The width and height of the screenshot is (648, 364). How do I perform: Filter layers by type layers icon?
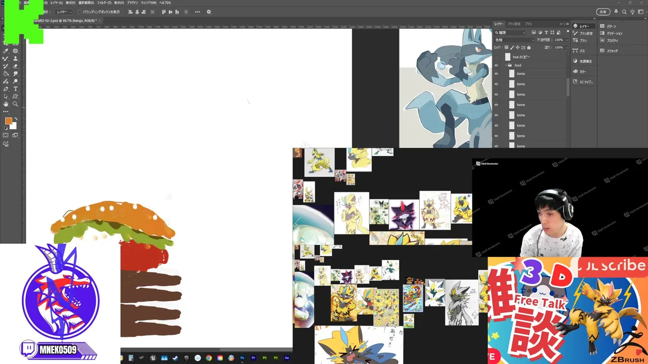[x=546, y=32]
